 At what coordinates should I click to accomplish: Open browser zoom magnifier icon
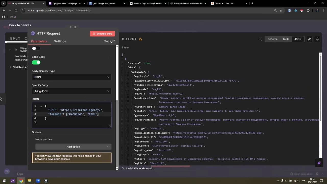tap(275, 10)
